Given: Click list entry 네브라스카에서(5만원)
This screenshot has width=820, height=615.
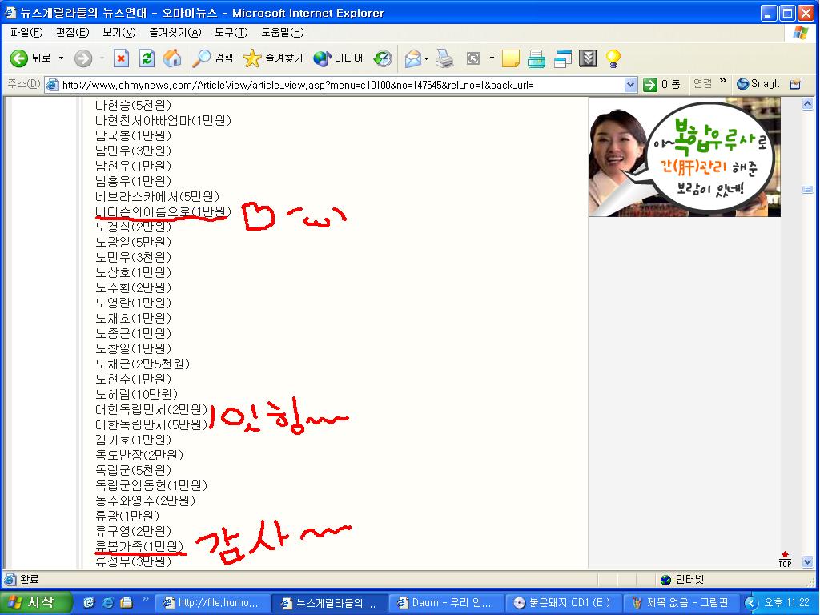Looking at the screenshot, I should (157, 196).
